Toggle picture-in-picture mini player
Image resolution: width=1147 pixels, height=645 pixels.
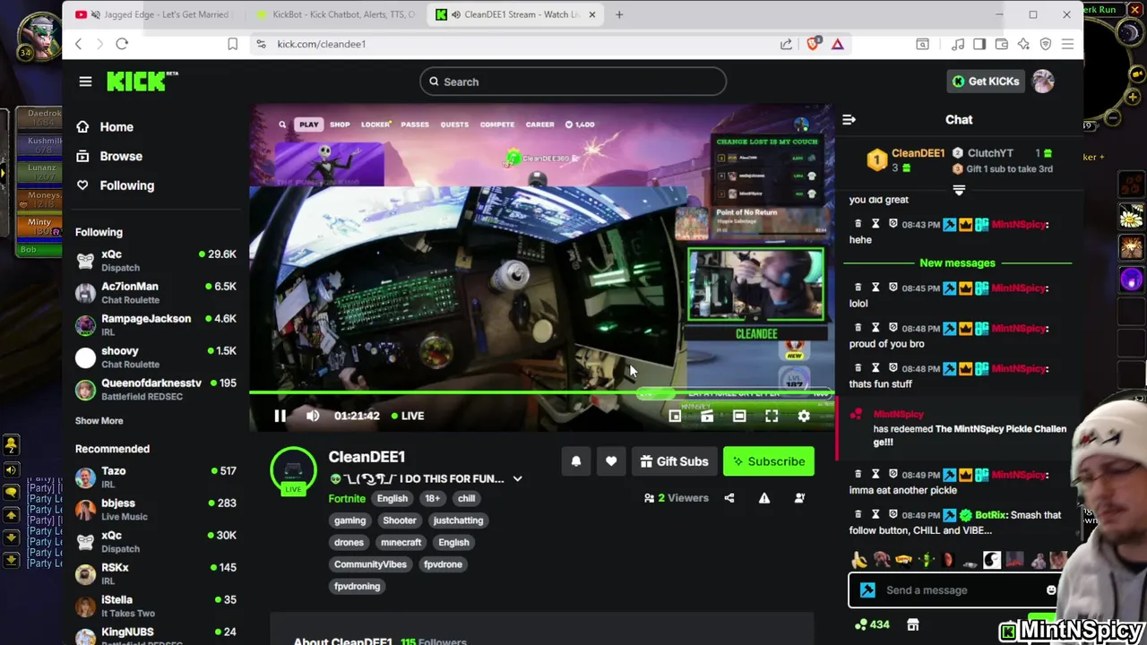click(x=675, y=416)
